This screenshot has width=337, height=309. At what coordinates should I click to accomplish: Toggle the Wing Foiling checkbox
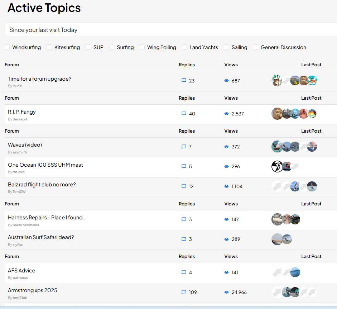(x=142, y=47)
